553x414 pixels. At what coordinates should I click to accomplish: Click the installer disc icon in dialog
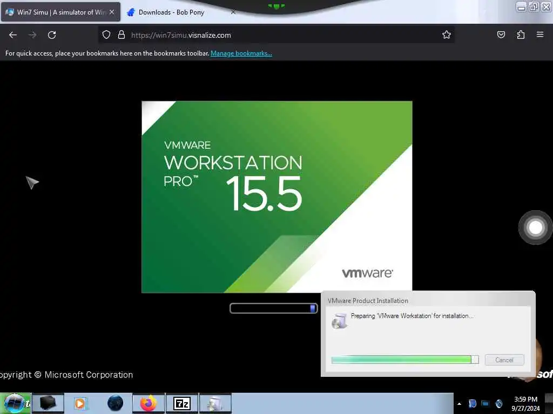[339, 321]
